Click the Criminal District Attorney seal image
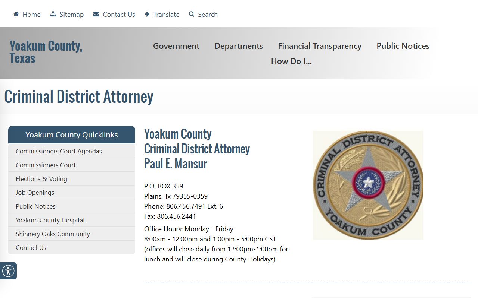 click(368, 185)
